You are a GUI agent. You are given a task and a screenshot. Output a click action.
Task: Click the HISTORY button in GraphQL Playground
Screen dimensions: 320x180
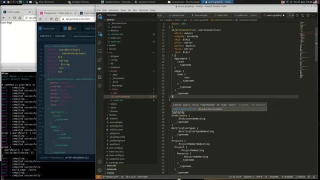pos(60,36)
